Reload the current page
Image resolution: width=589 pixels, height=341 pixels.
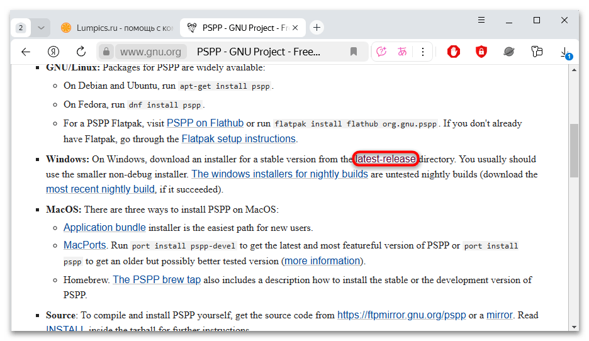(x=81, y=52)
